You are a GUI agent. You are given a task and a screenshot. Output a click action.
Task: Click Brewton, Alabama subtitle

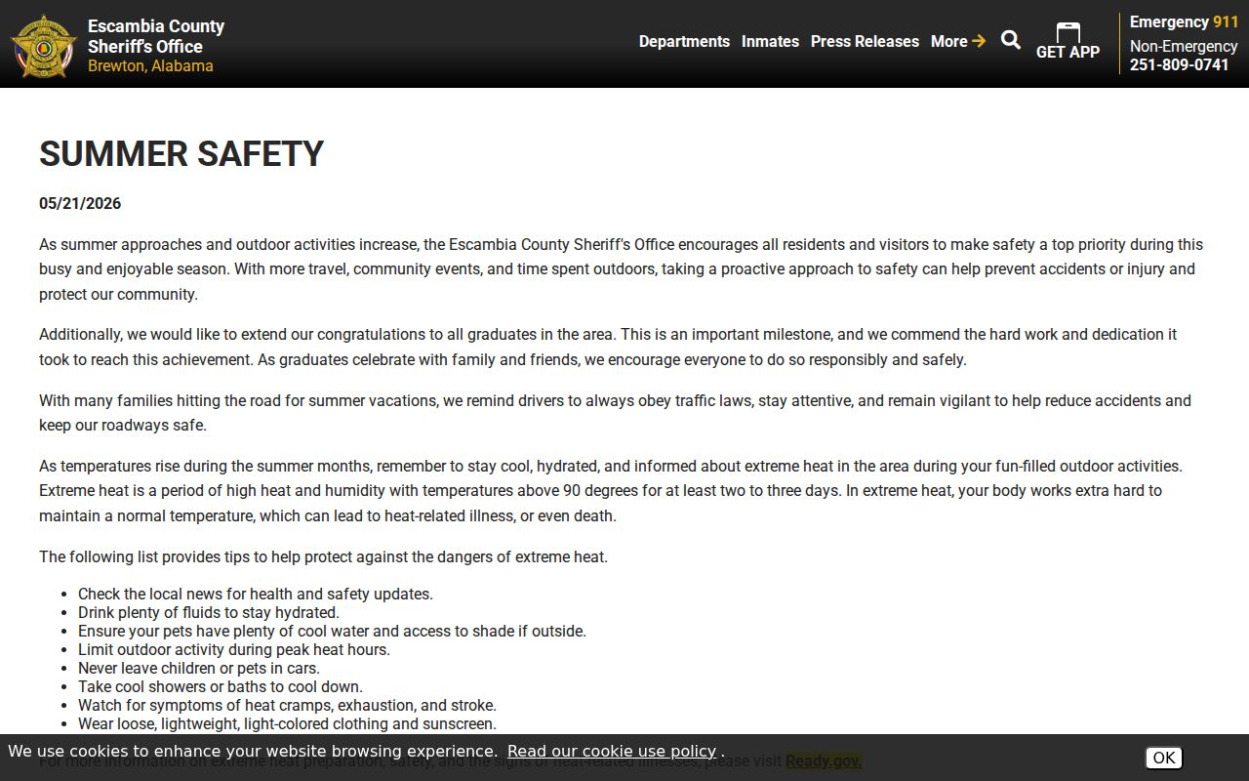pos(150,66)
